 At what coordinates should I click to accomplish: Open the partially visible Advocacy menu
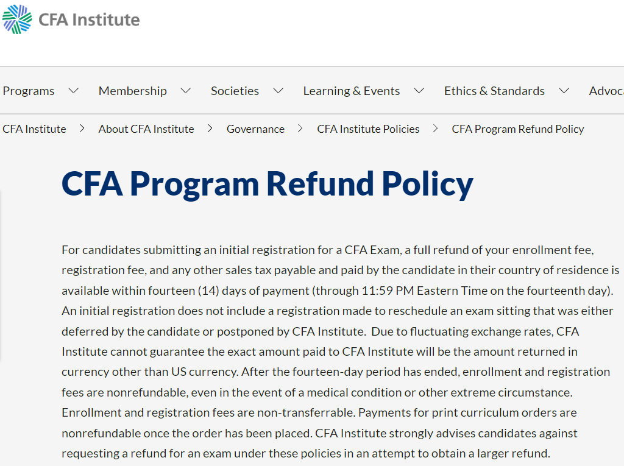point(606,91)
